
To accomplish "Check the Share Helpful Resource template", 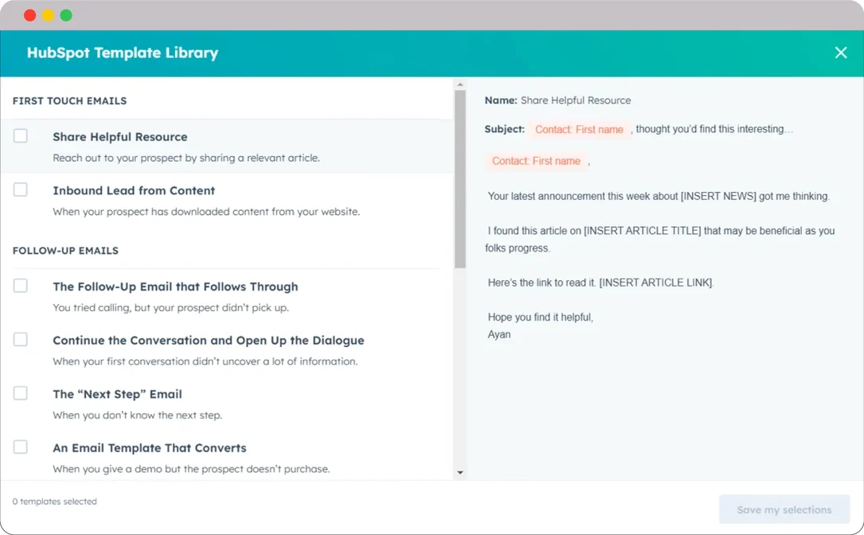I will pos(21,135).
